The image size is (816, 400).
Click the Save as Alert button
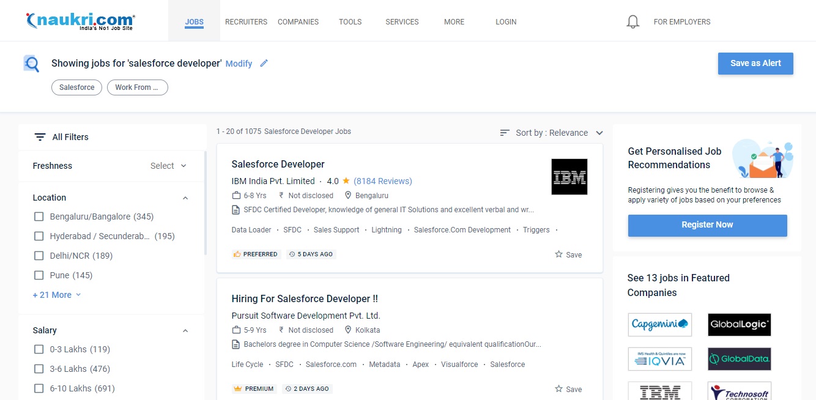pos(755,64)
